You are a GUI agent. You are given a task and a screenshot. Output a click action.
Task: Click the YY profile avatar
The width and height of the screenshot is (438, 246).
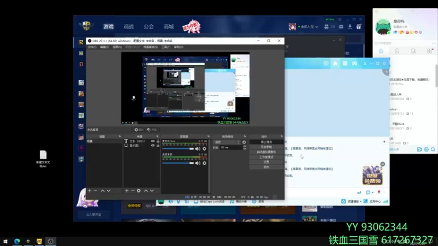point(383,27)
